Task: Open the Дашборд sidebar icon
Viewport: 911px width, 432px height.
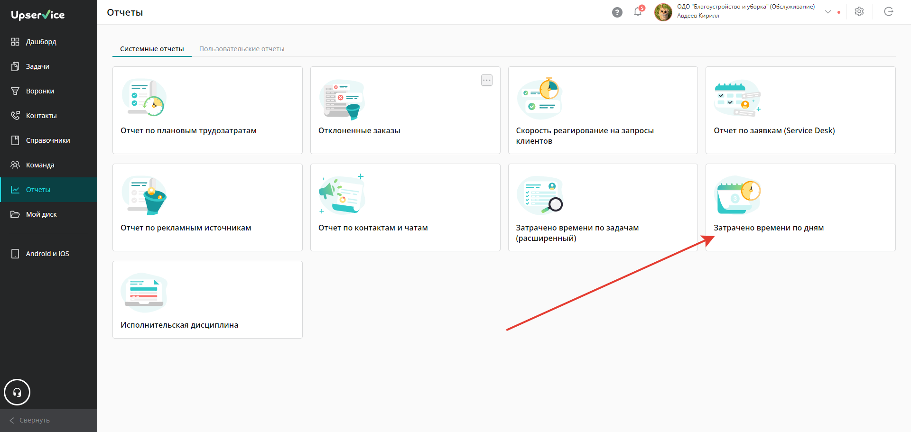Action: tap(15, 42)
